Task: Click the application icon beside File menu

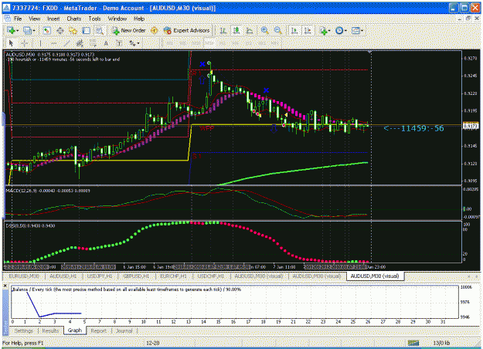Action: click(x=7, y=19)
